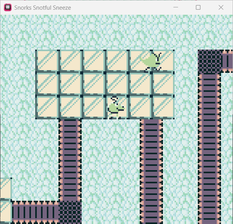Image resolution: width=233 pixels, height=224 pixels.
Task: Click the green creature with antennae on the top row
Action: [151, 62]
